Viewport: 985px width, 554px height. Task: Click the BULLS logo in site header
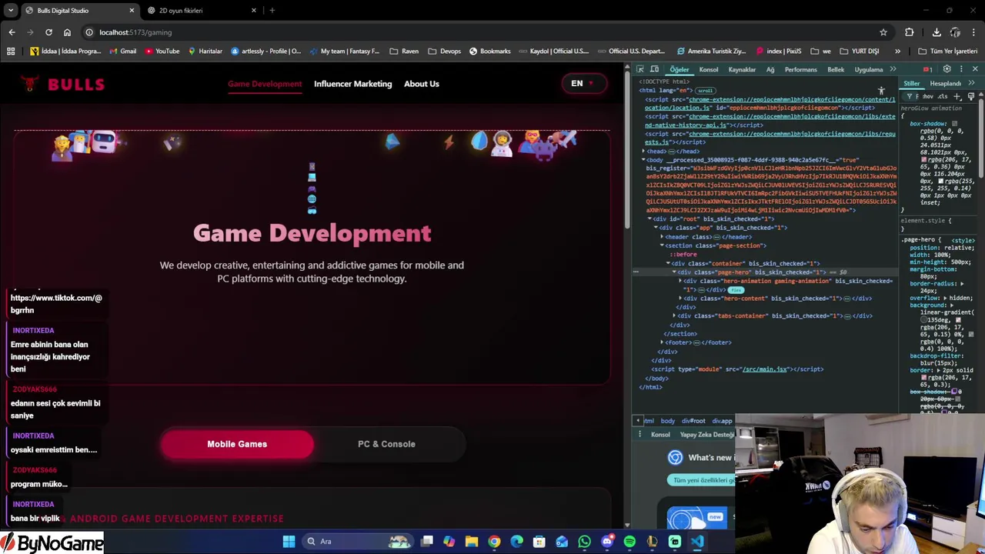tap(63, 84)
